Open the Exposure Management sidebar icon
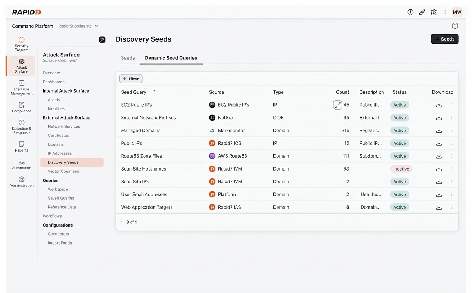472x293 pixels. coord(22,83)
